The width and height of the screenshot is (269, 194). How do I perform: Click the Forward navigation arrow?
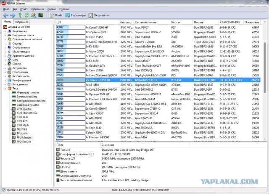(x=12, y=15)
